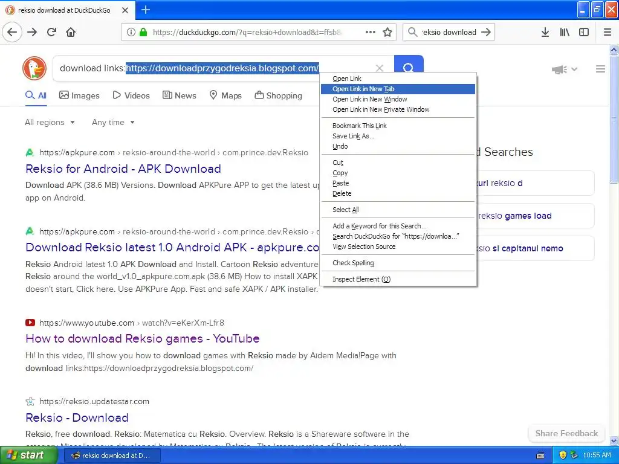Open the Library bookmarks and history
Viewport: 619px width, 464px height.
565,32
